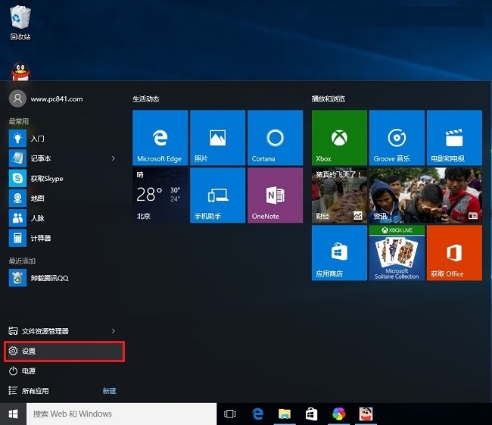Open the 获取 Office tile
Image resolution: width=492 pixels, height=425 pixels.
point(454,253)
